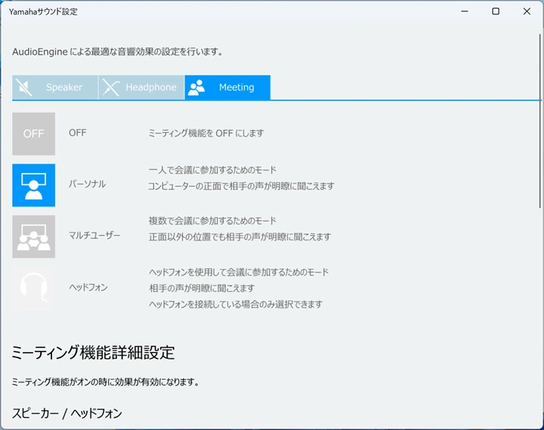Maximize the Yamahaサウンド設定 window

point(496,11)
